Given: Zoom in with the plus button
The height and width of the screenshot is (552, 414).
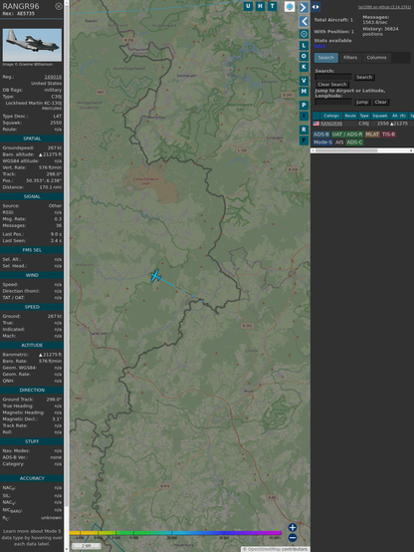Looking at the screenshot, I should coord(293,527).
